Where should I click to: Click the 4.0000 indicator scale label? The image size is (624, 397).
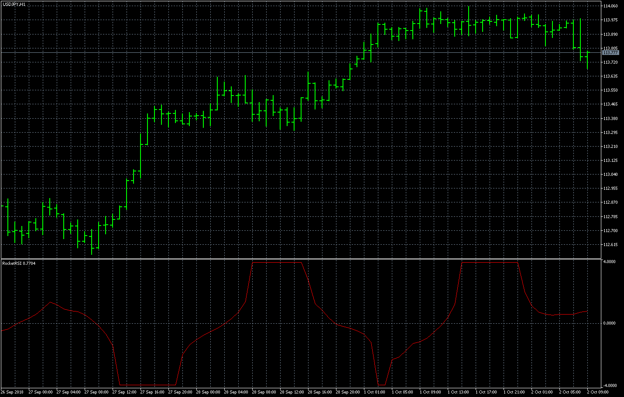point(609,262)
